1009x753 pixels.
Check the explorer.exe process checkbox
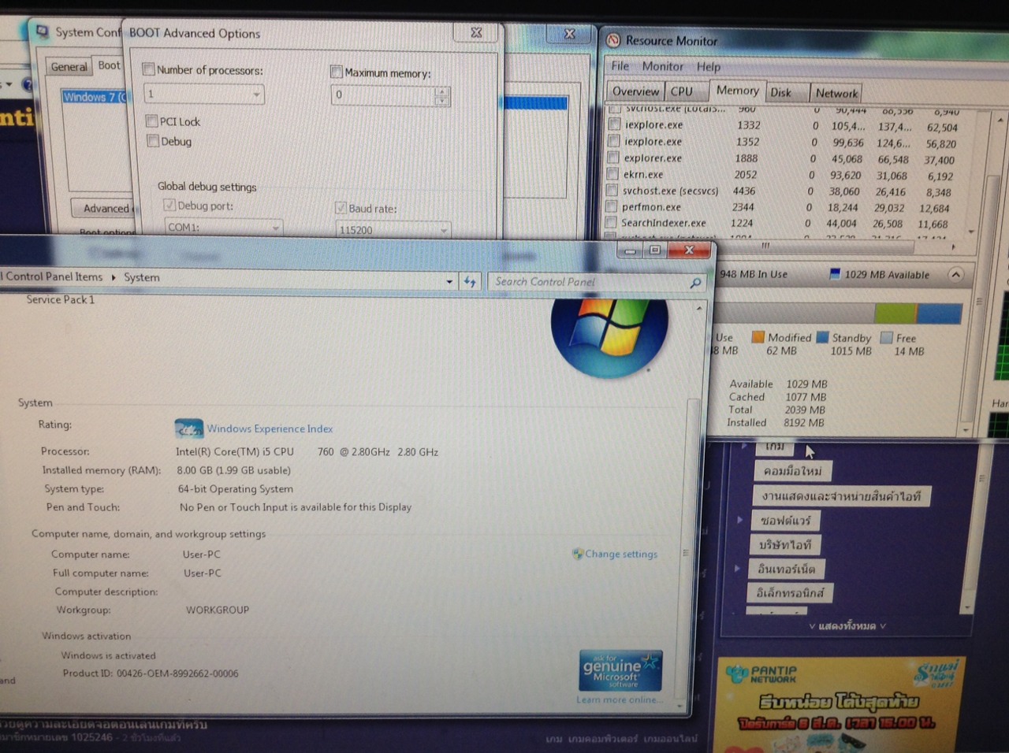613,158
